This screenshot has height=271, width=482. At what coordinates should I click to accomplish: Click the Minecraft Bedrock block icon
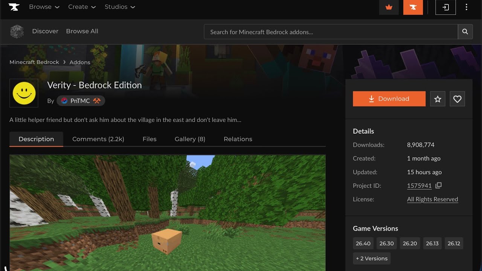click(x=17, y=31)
